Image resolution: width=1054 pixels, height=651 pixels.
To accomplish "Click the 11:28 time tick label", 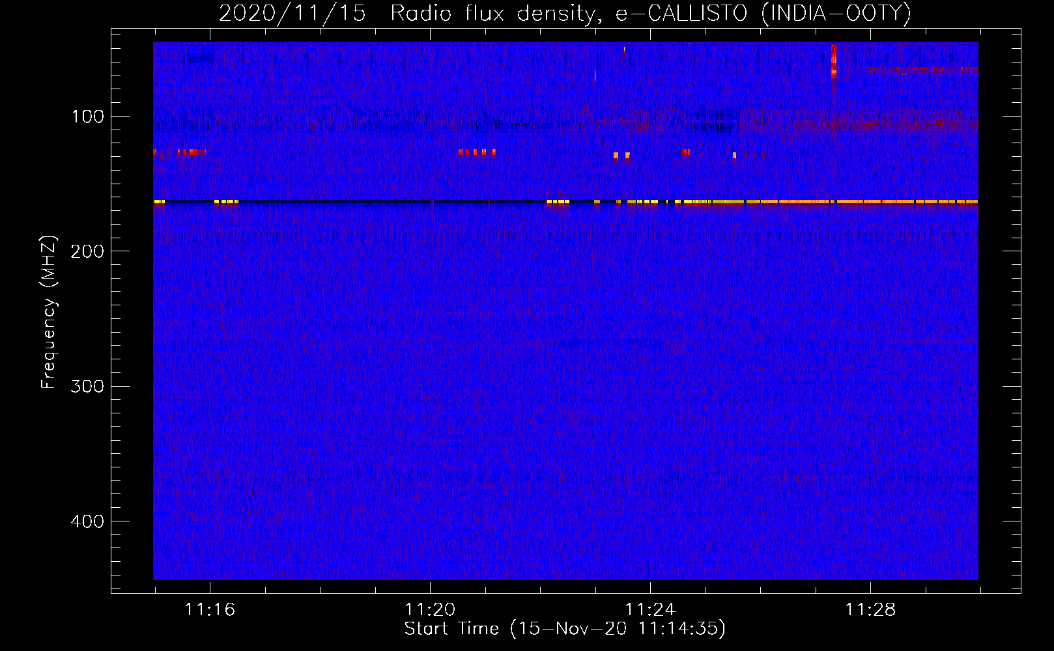I will pyautogui.click(x=870, y=609).
